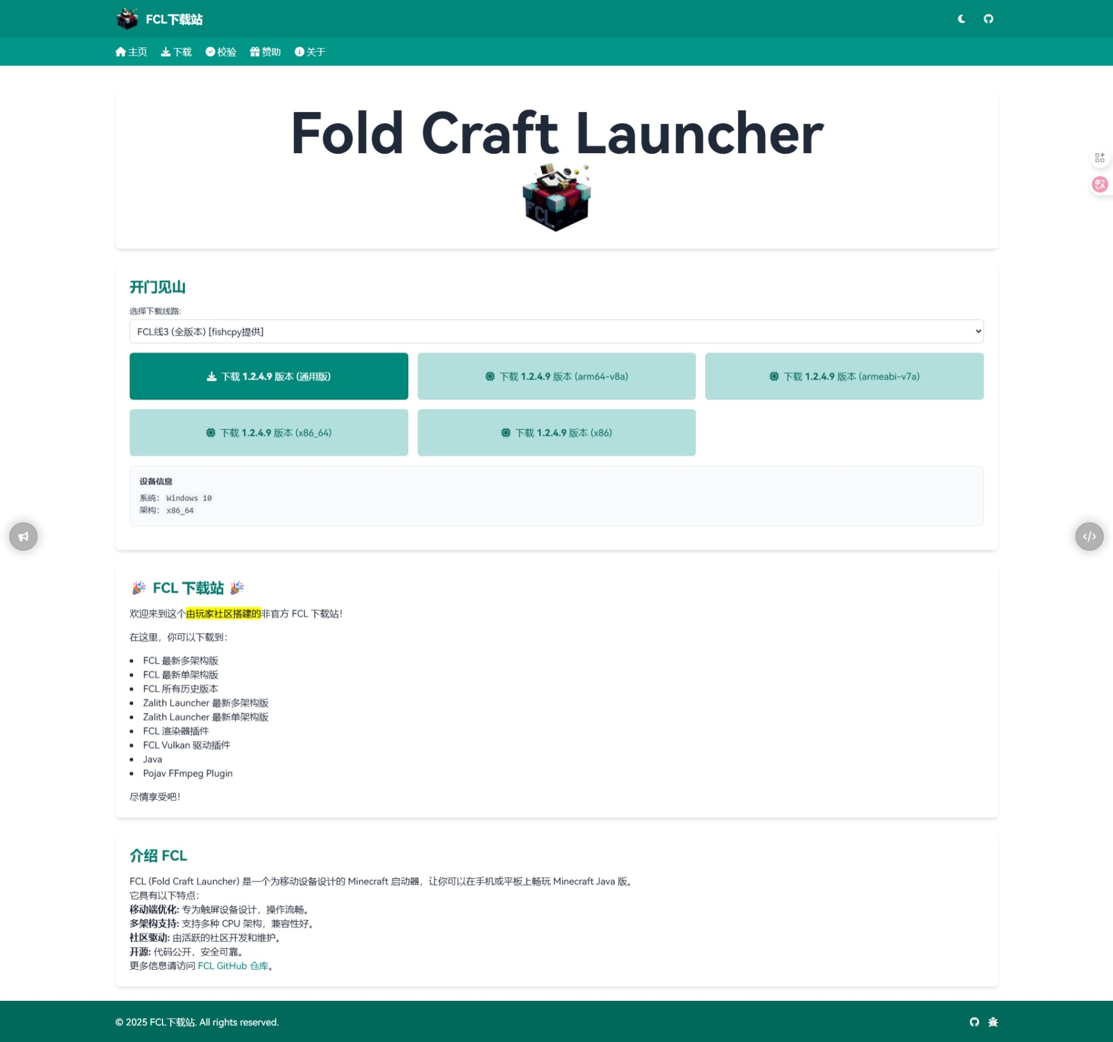Download 1.2.4.9 universal version (通用版)

(268, 376)
